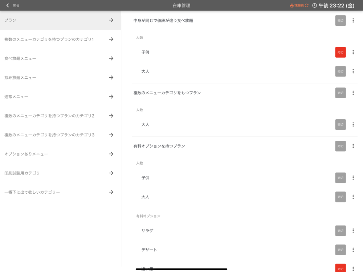Expand 印刷試験用カテゴリ arrow
363x272 pixels.
pyautogui.click(x=111, y=173)
